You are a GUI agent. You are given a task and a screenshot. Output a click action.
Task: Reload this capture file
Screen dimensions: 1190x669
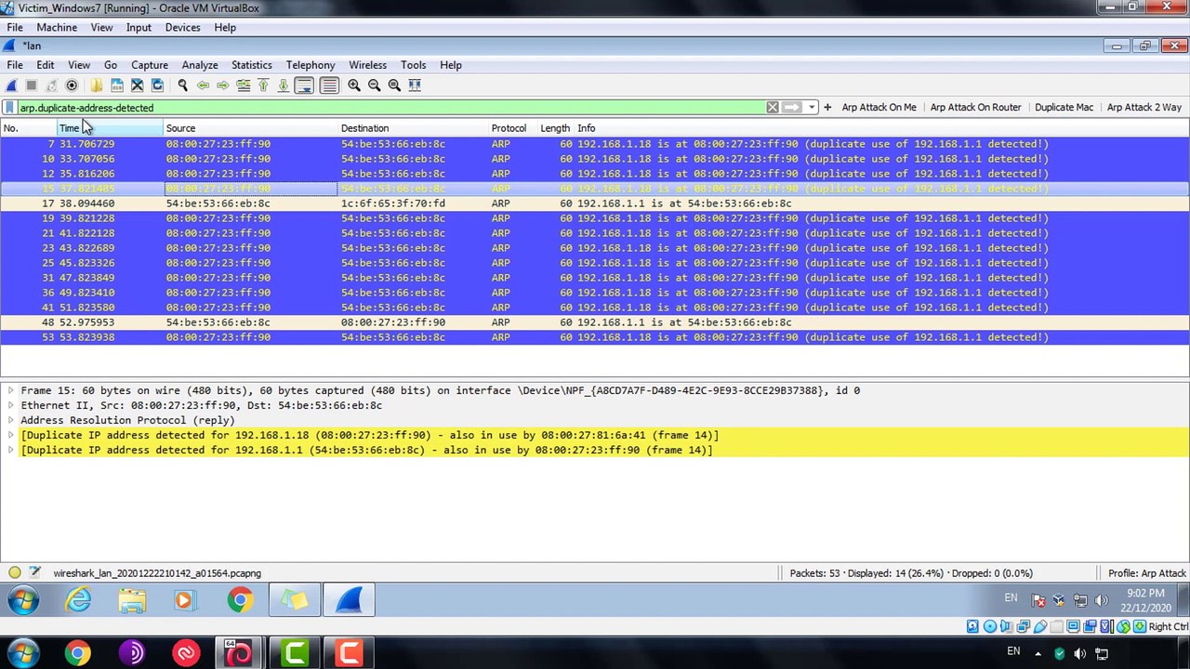(158, 85)
